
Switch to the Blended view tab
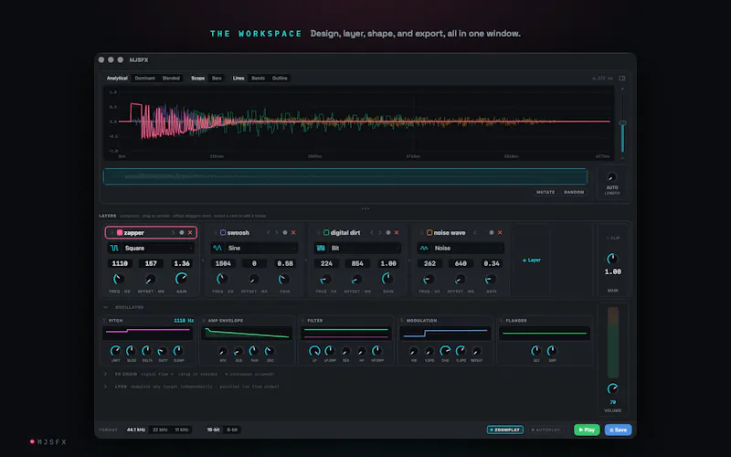tap(171, 79)
